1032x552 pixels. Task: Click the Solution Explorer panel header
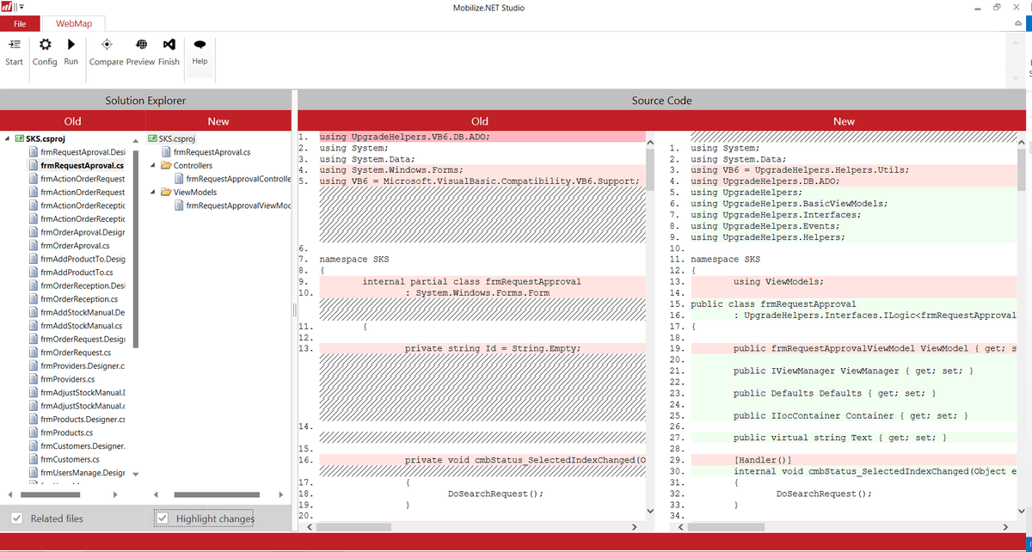coord(145,100)
